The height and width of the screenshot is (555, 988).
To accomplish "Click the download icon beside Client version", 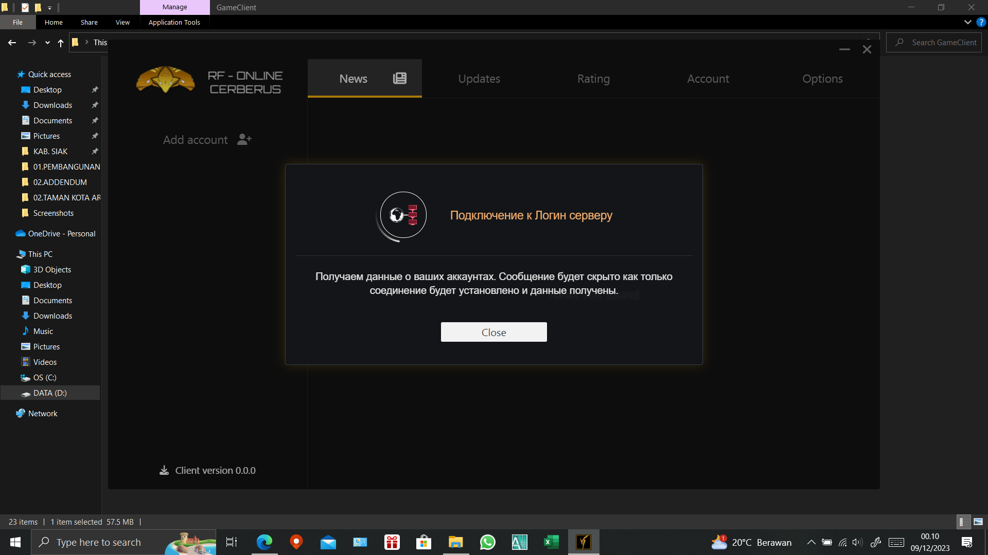I will coord(164,470).
